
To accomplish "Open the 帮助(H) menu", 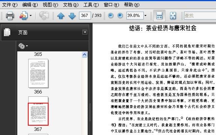I will (x=132, y=5).
